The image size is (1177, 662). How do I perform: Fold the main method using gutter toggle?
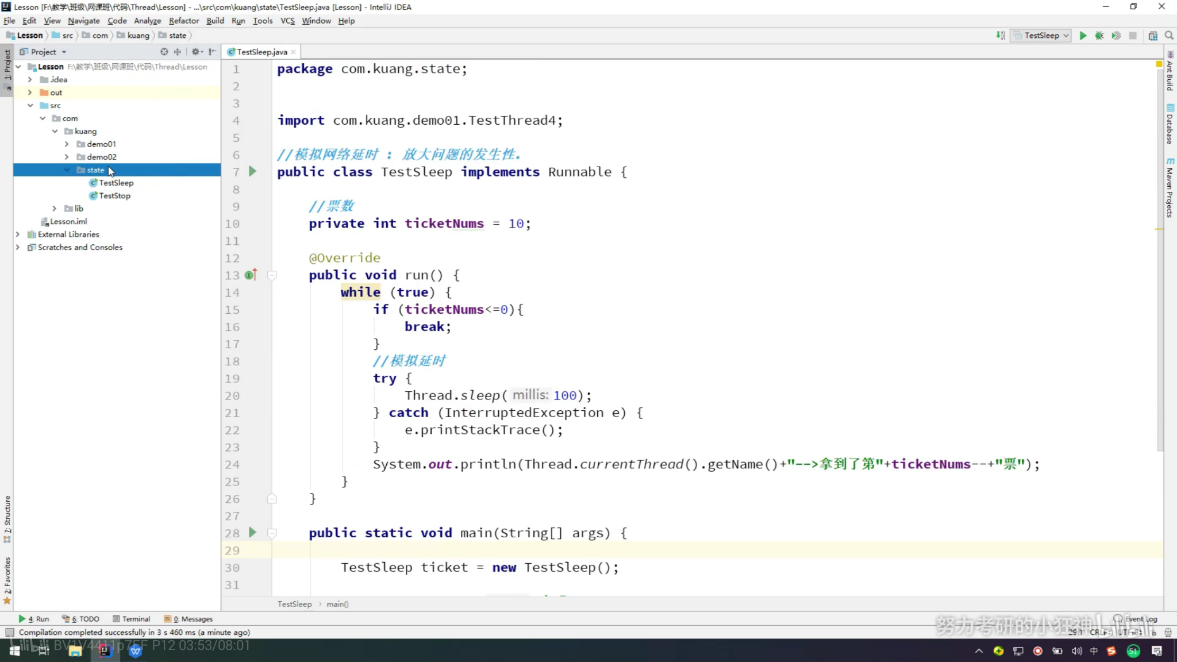point(272,533)
